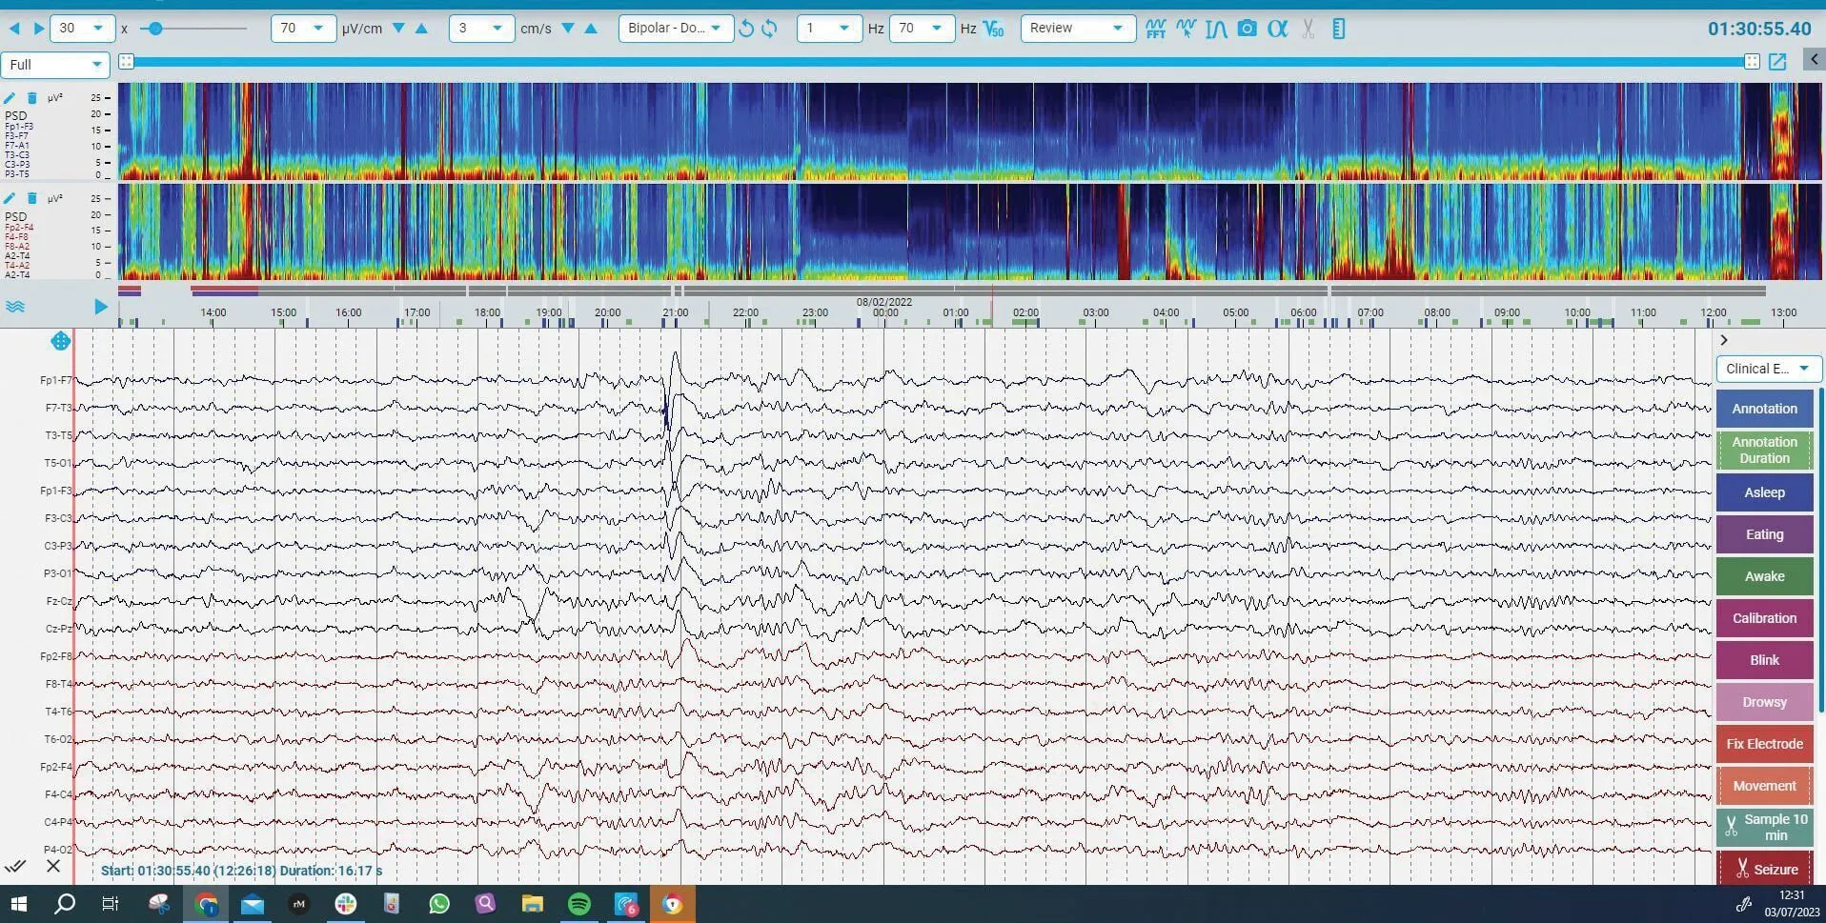
Task: Increase sensitivity with µV/cm up arrow
Action: (x=421, y=29)
